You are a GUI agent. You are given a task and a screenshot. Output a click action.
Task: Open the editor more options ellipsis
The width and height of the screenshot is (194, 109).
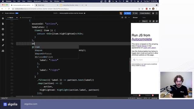pos(129,18)
